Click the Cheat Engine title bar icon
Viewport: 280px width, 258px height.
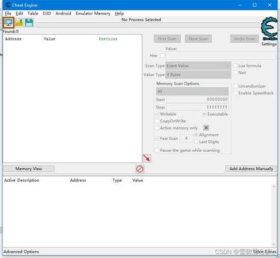pyautogui.click(x=8, y=5)
